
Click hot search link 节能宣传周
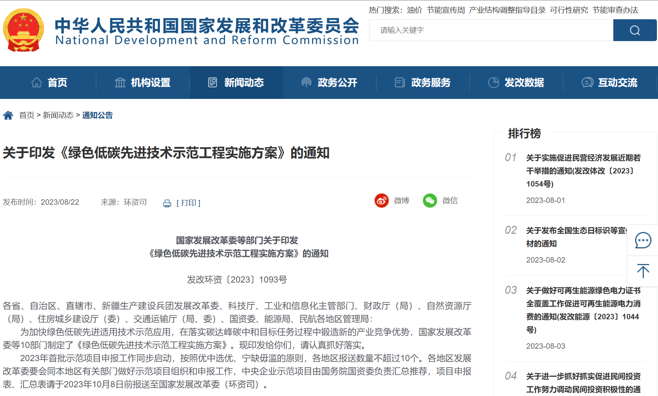[x=445, y=10]
